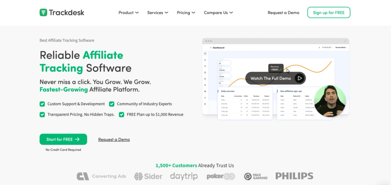Click 'Best Affiliate Tracking Software' text
Screen dimensions: 391x185
pos(67,40)
